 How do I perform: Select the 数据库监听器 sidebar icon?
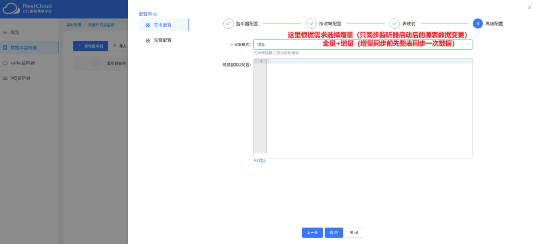click(5, 48)
